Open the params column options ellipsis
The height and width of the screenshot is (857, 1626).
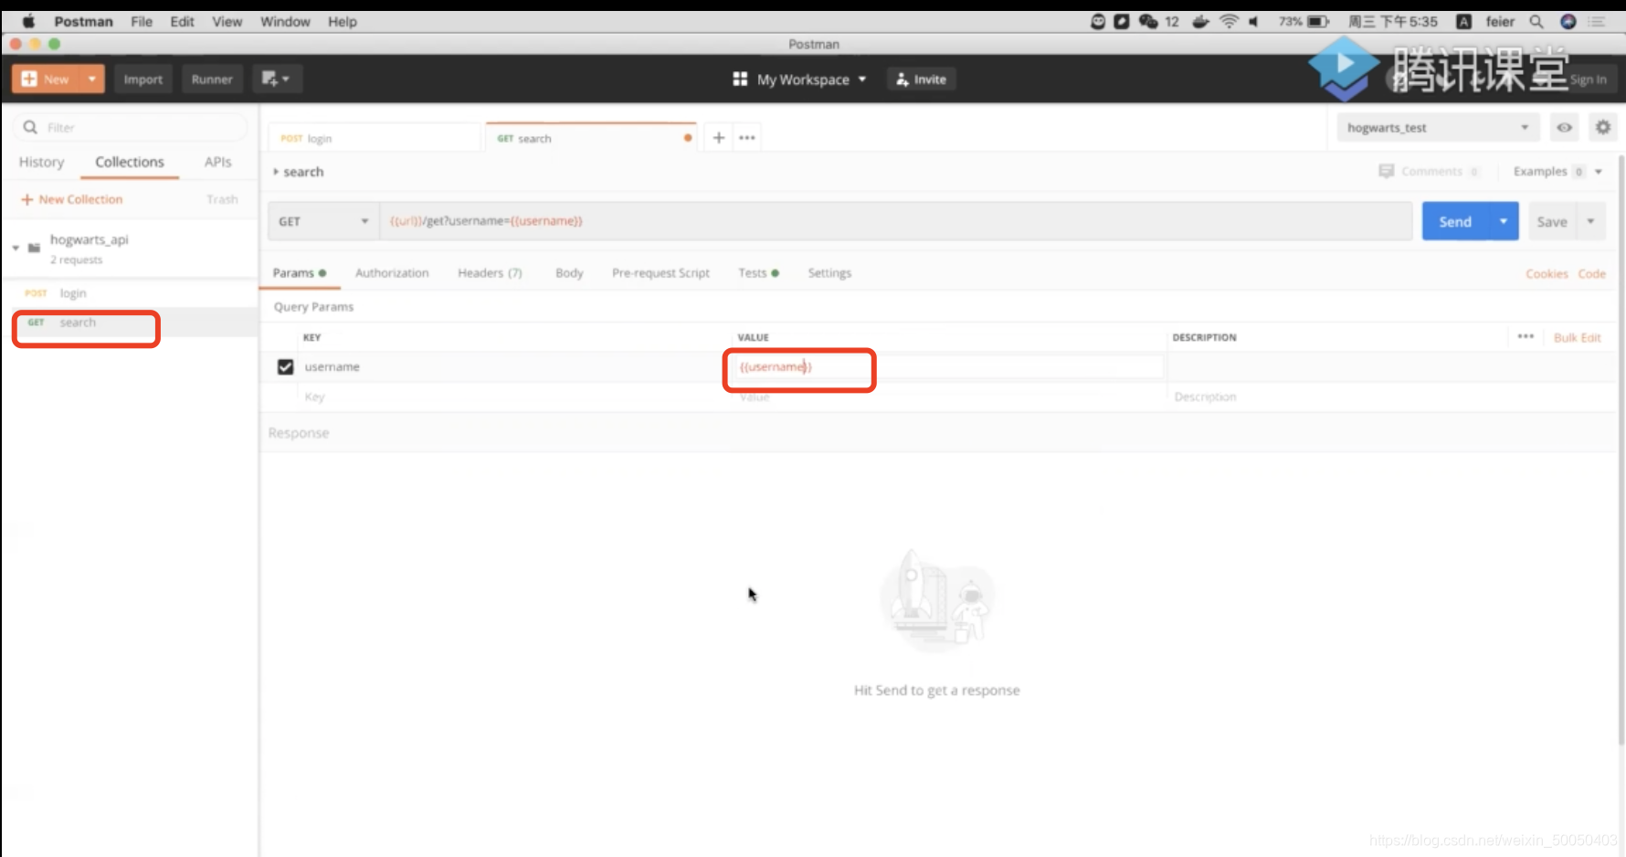click(x=1526, y=337)
